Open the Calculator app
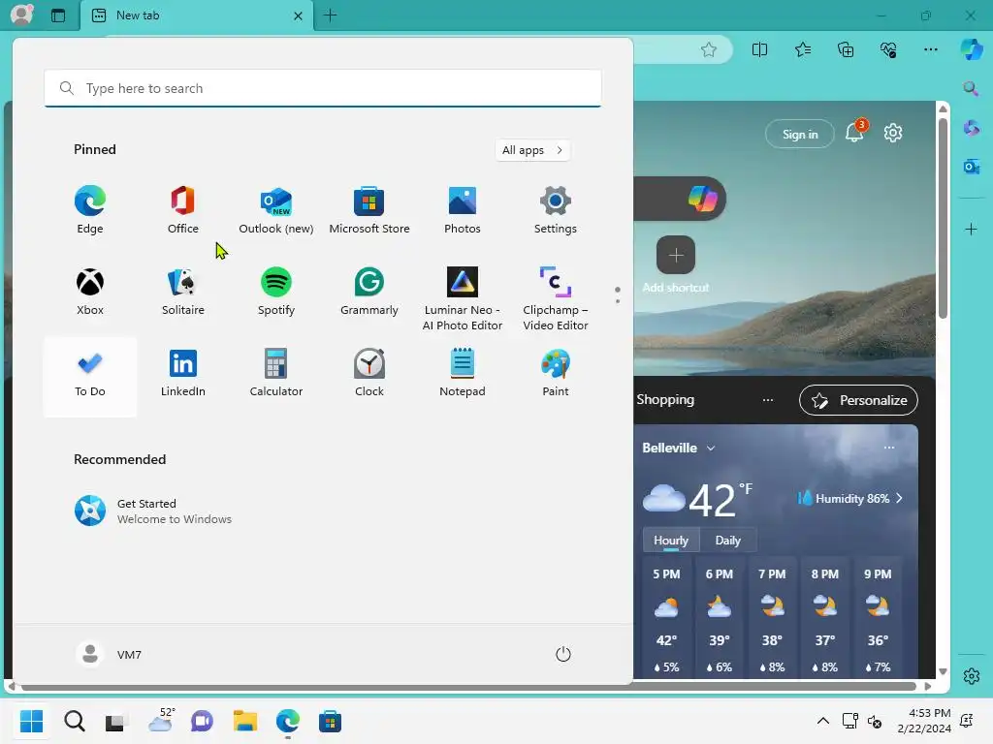The image size is (993, 744). (x=276, y=373)
